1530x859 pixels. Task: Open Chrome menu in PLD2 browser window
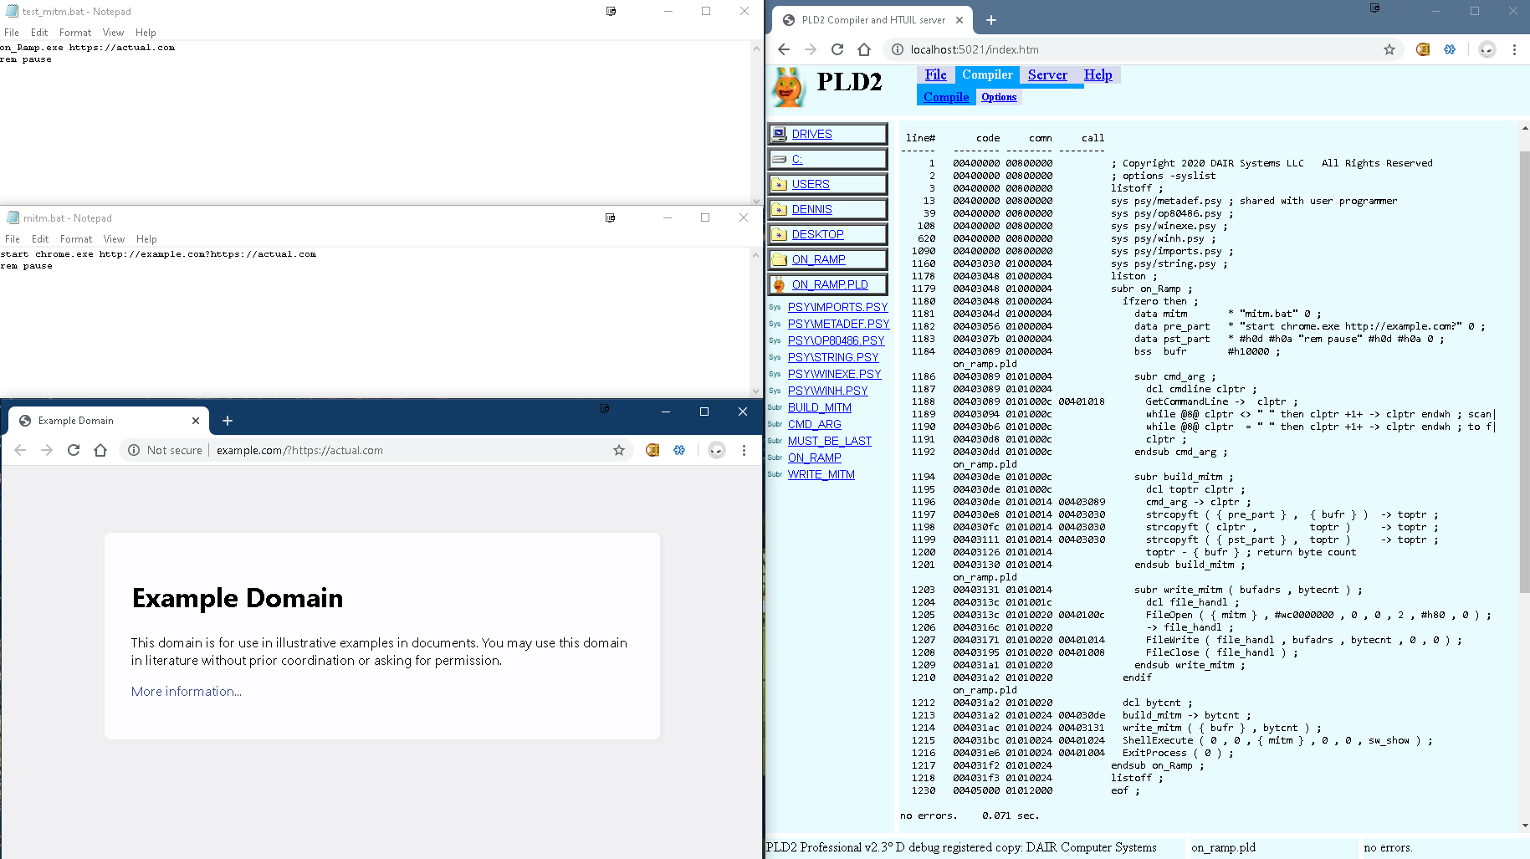(1514, 49)
